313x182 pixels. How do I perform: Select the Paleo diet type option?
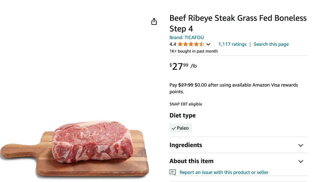point(181,128)
